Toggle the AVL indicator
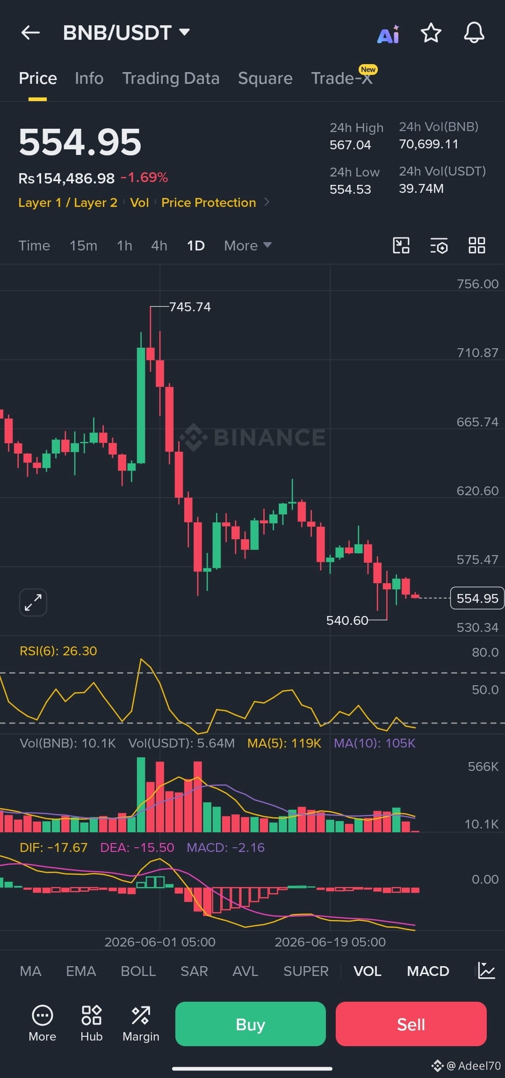This screenshot has height=1078, width=505. 245,971
